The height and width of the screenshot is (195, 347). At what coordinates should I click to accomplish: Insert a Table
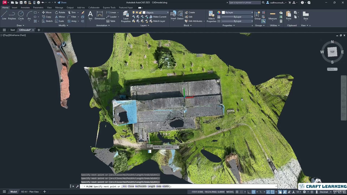(111, 21)
